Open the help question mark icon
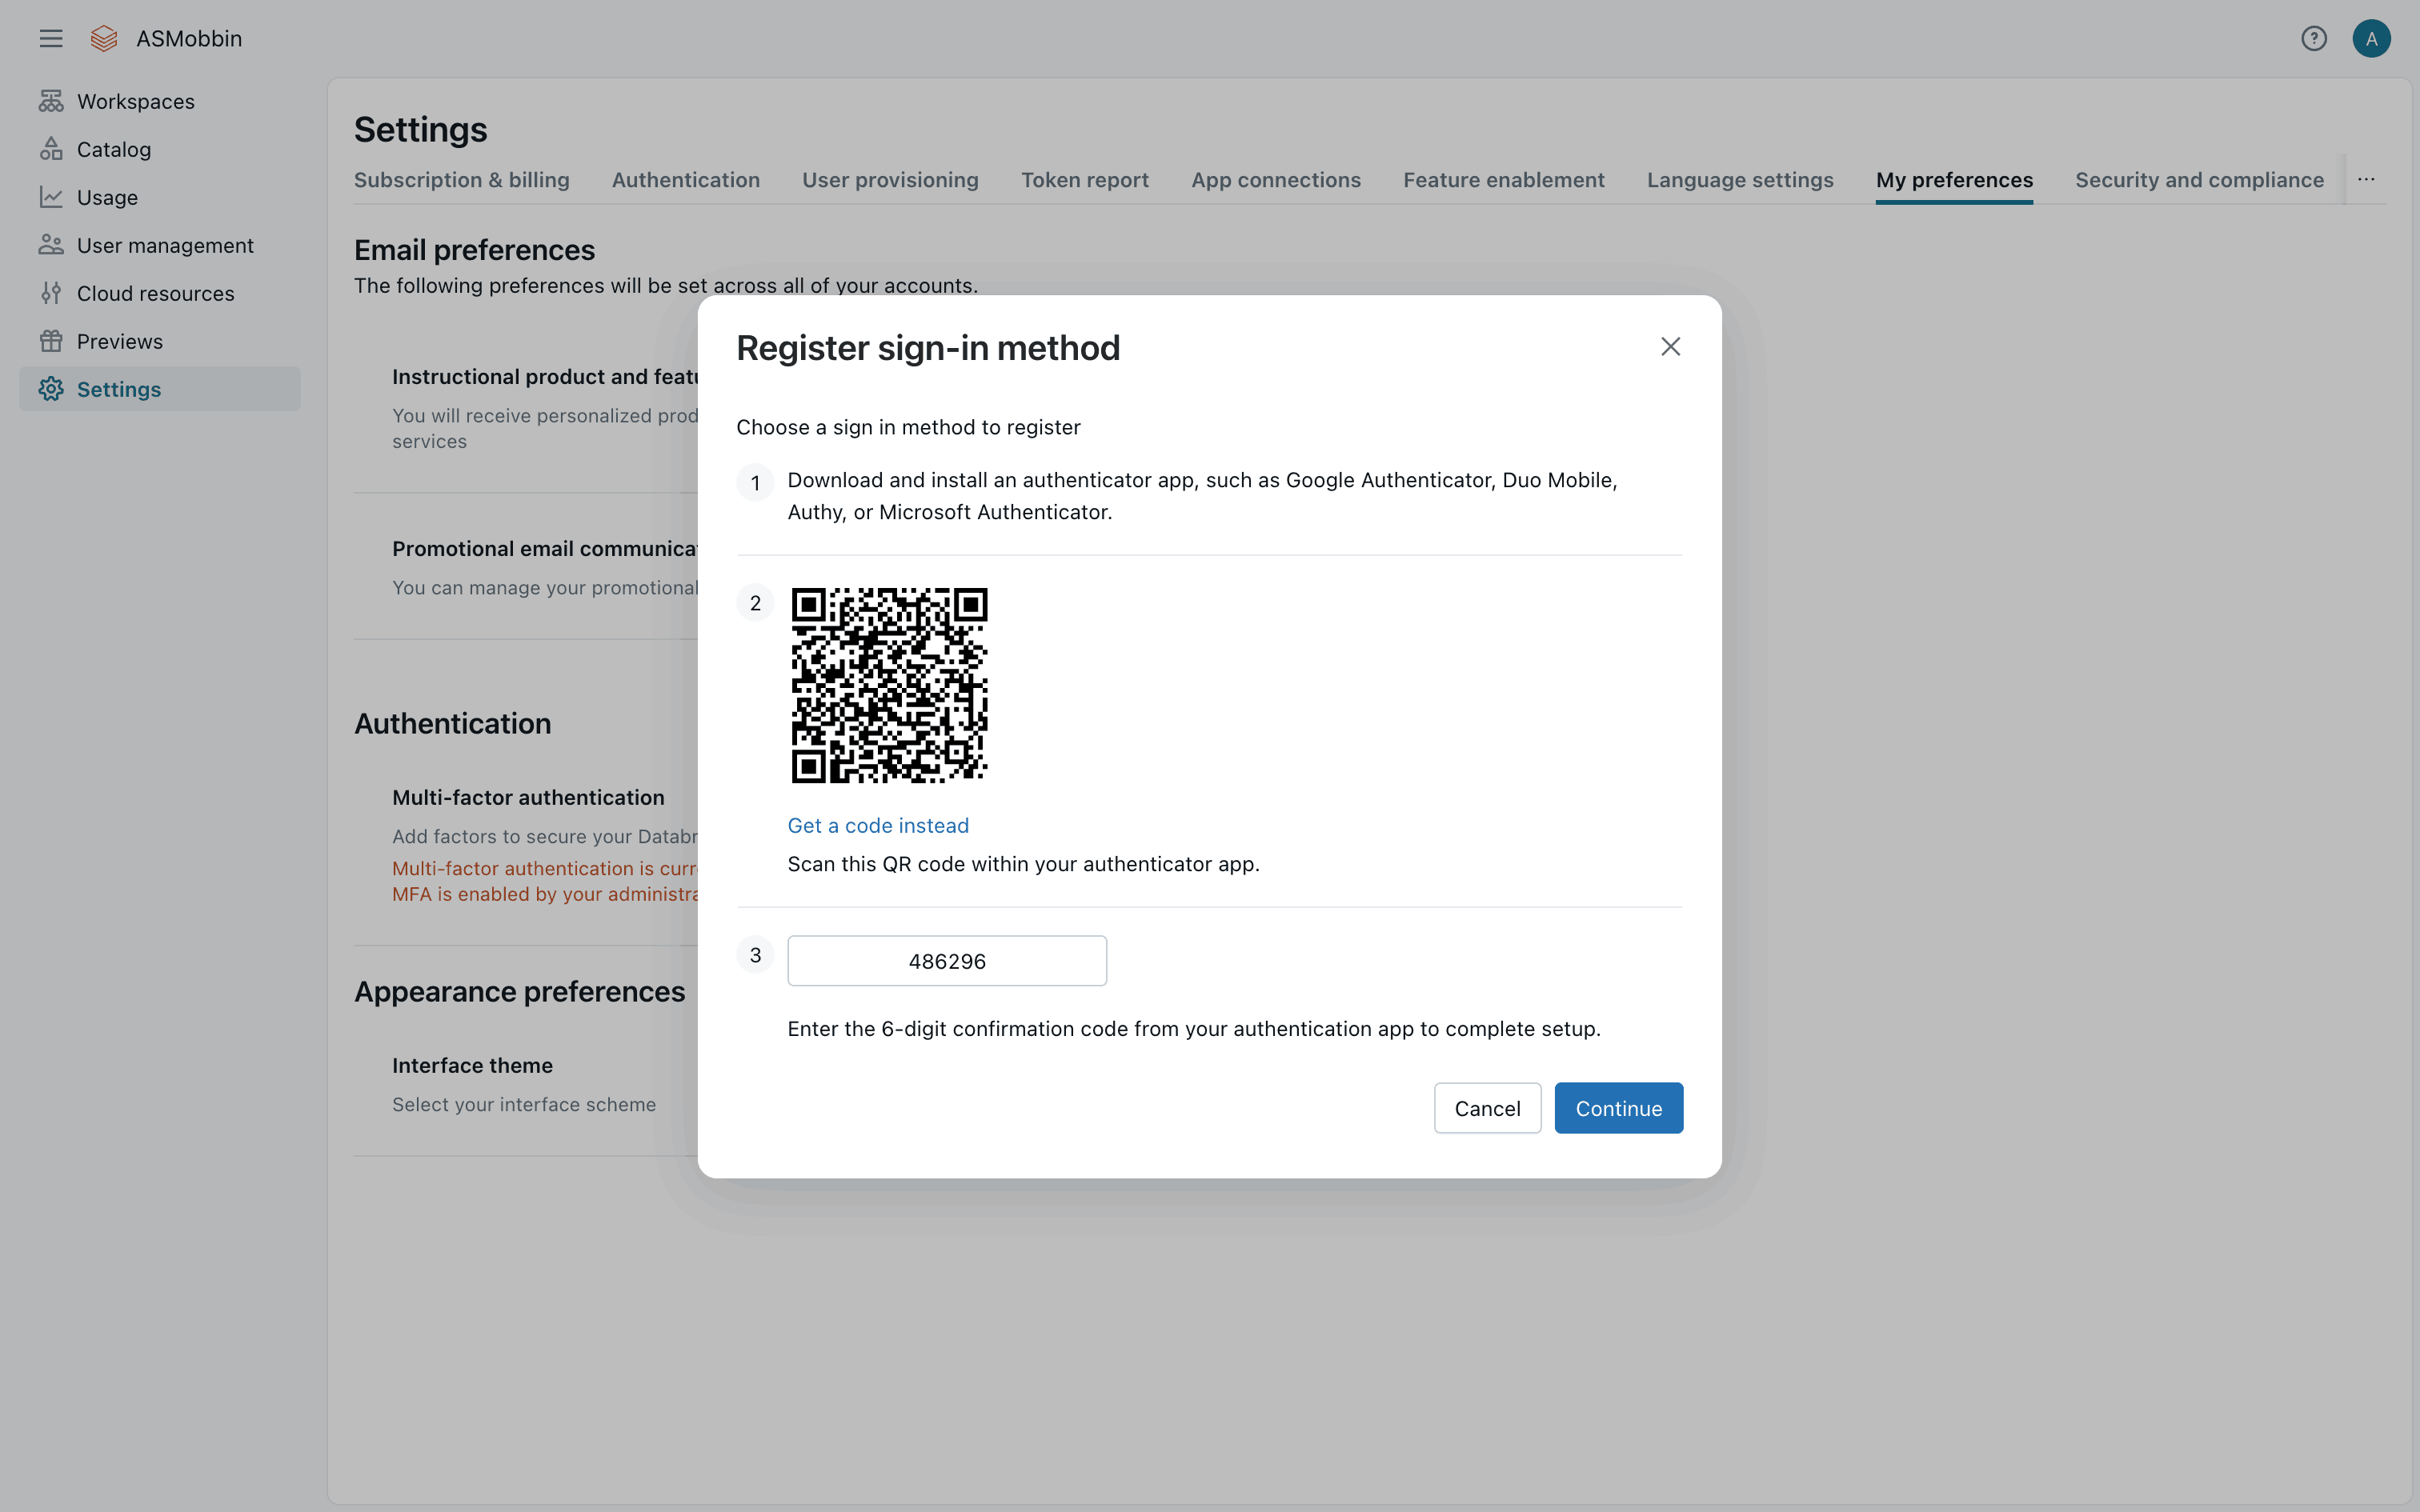Image resolution: width=2420 pixels, height=1512 pixels. (x=2313, y=38)
